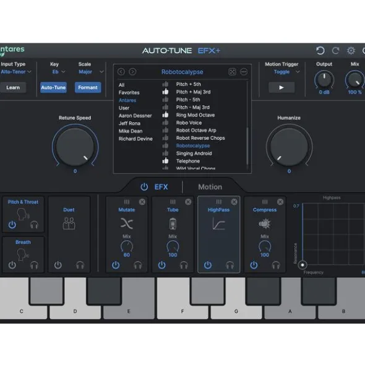This screenshot has height=366, width=365.
Task: Click the F key on keyboard
Action: 182,298
